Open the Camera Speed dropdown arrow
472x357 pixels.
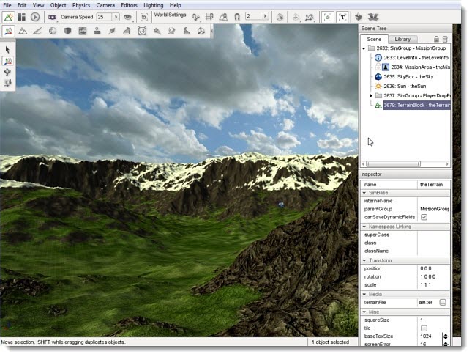point(118,16)
